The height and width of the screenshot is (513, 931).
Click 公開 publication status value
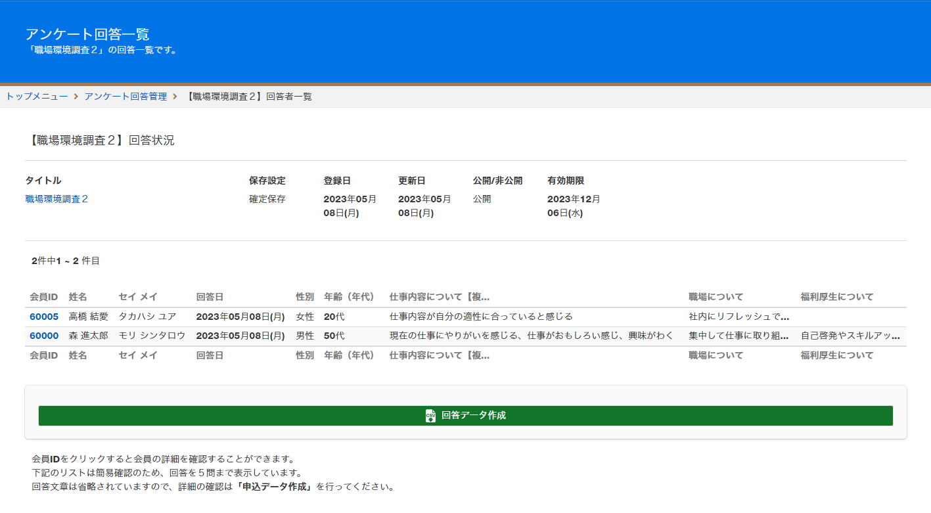pos(482,199)
